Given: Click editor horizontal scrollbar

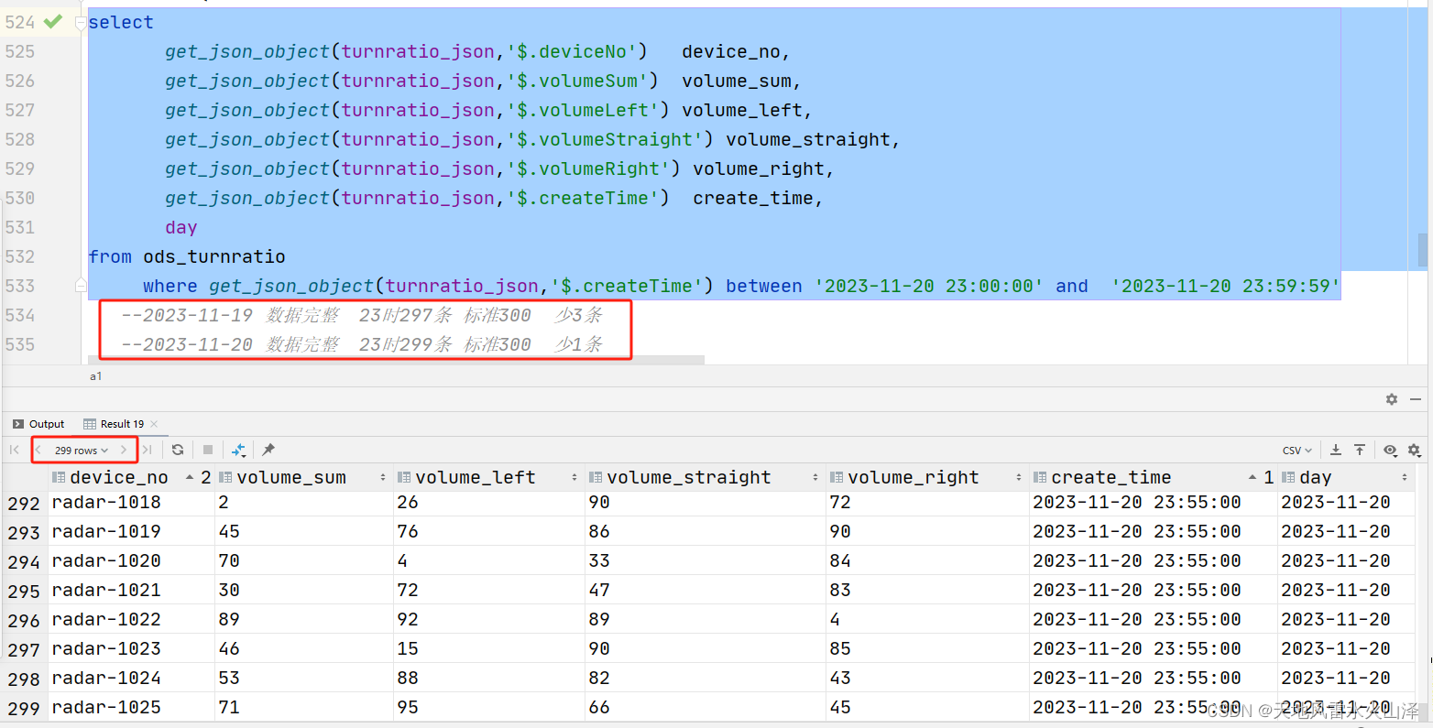Looking at the screenshot, I should [x=396, y=360].
